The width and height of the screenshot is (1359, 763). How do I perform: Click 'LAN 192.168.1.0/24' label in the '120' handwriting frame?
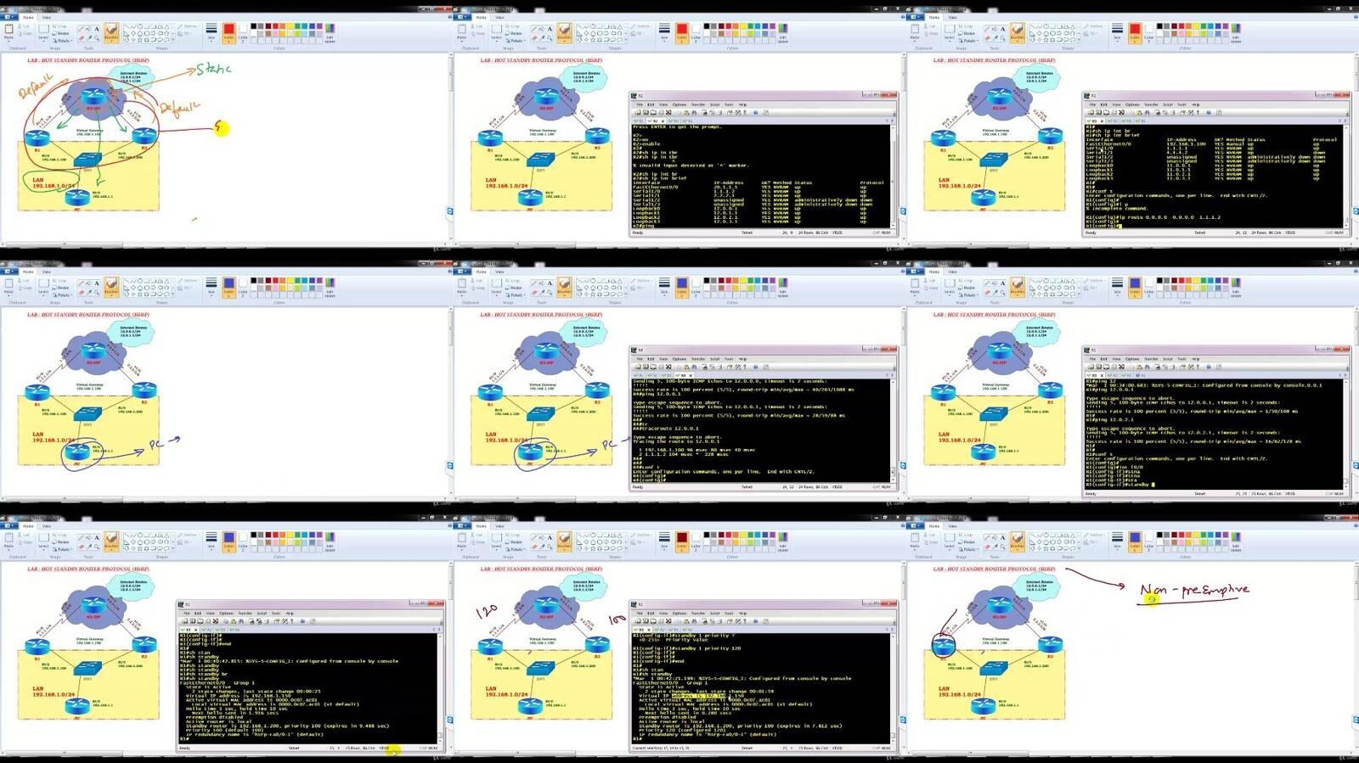tap(506, 691)
